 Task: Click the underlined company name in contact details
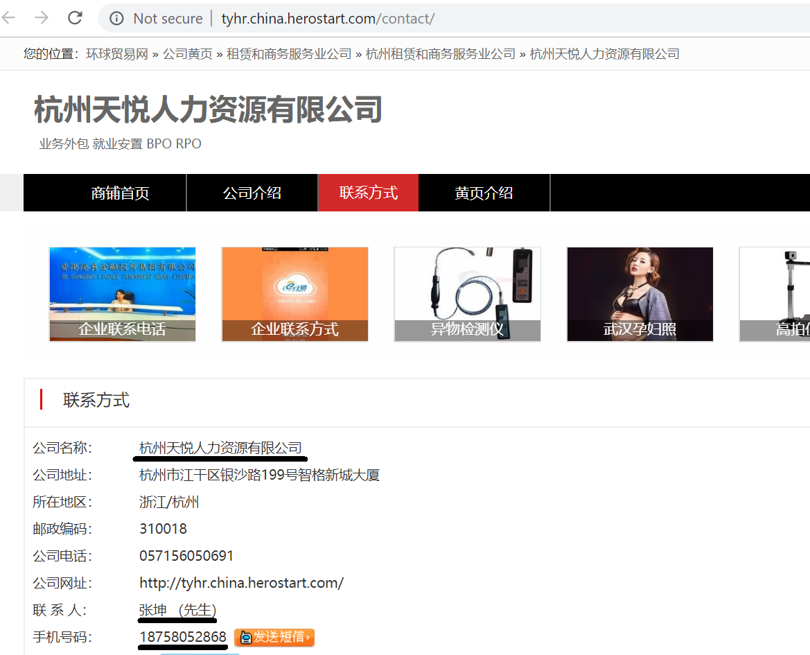pos(220,448)
